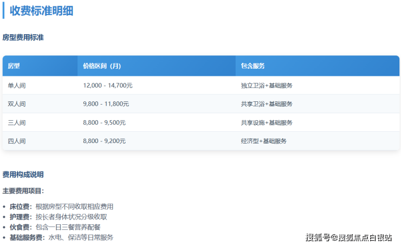
Task: Click the 12,000 - 14,700元 price cell
Action: 108,86
